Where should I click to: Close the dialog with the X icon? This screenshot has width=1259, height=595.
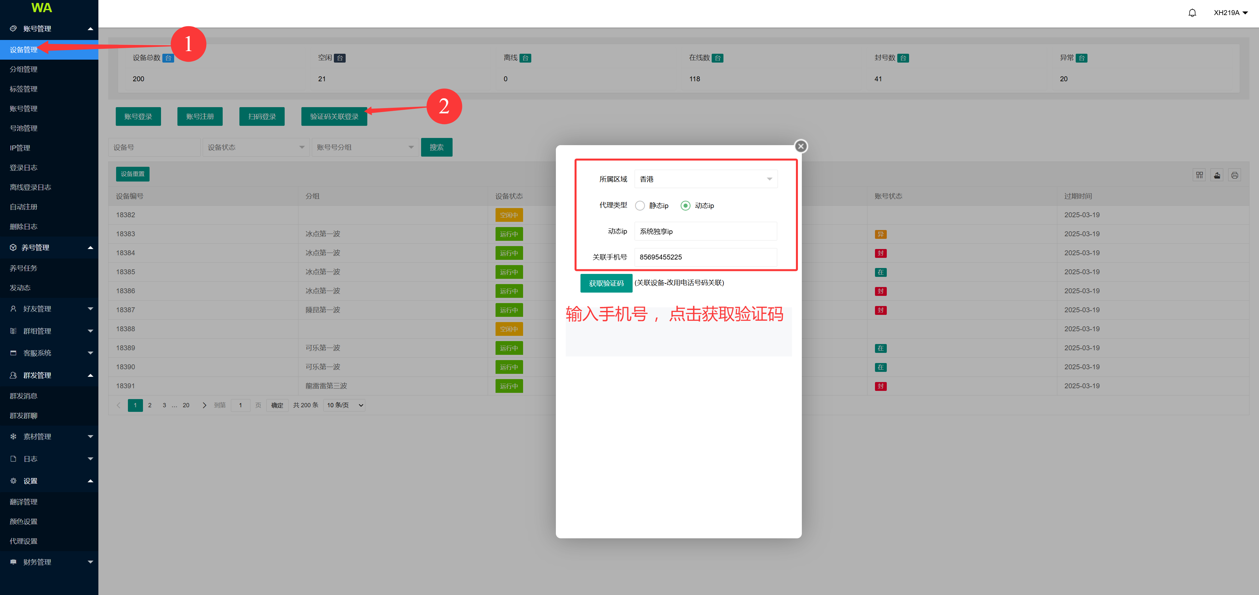pyautogui.click(x=801, y=146)
